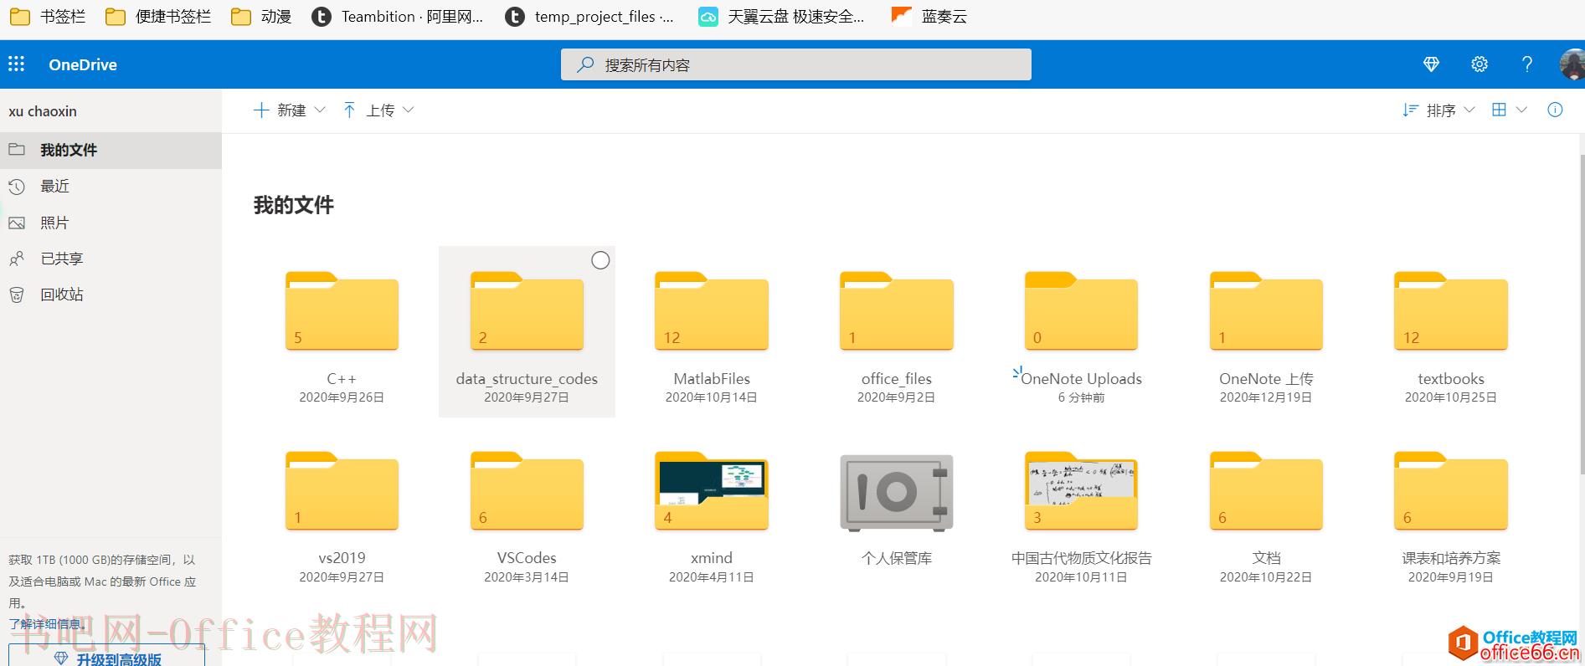Open the OneNote 上传 folder

[1266, 311]
